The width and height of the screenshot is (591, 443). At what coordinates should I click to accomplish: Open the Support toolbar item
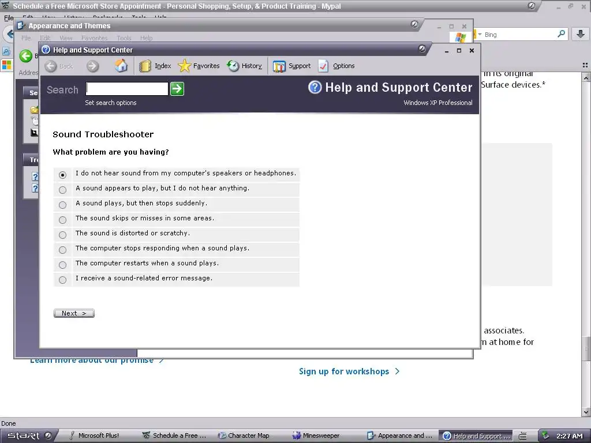pyautogui.click(x=291, y=66)
